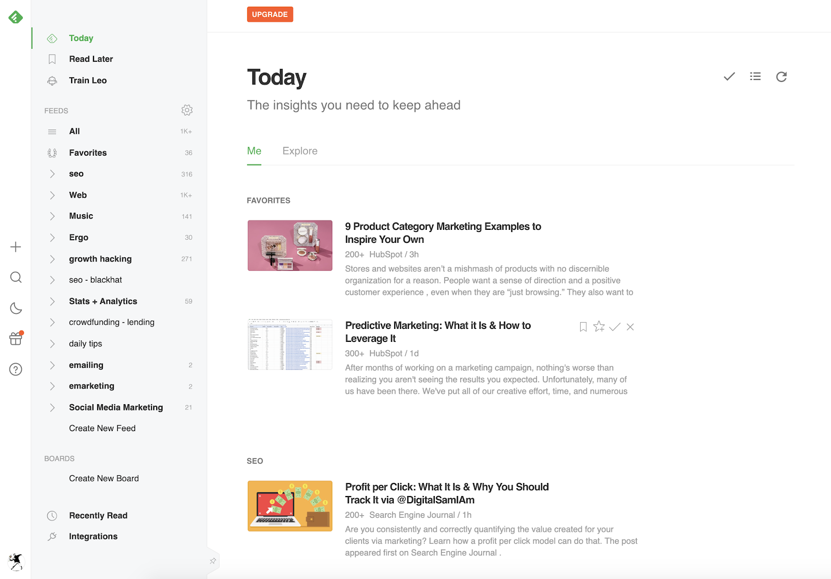
Task: Add content with the plus icon
Action: coord(16,247)
